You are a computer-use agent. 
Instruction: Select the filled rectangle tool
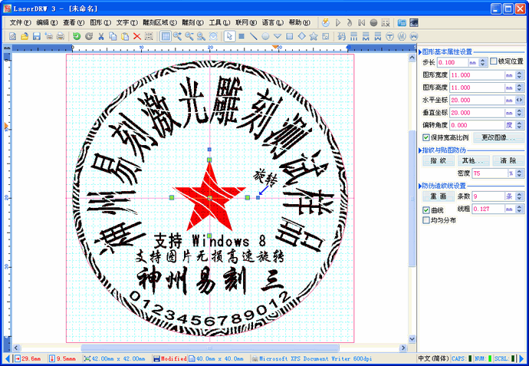point(242,36)
